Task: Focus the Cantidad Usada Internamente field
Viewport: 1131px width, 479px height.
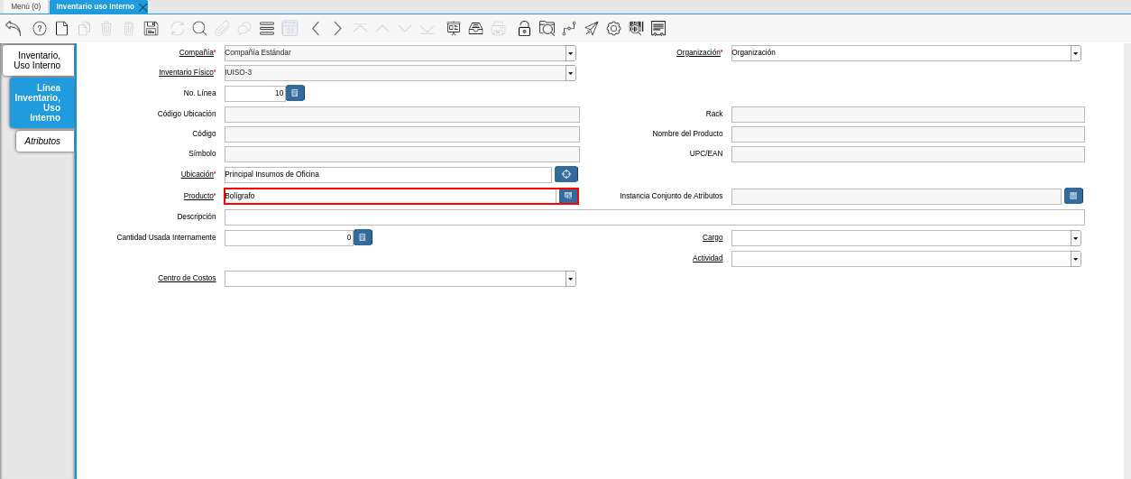Action: click(289, 238)
